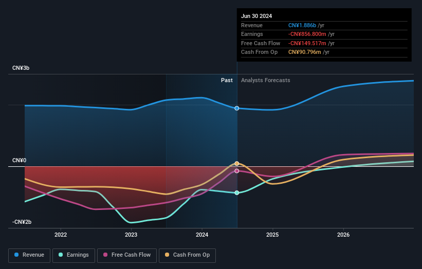Click the -CN¥2b y-axis label
422x269 pixels.
coord(22,222)
